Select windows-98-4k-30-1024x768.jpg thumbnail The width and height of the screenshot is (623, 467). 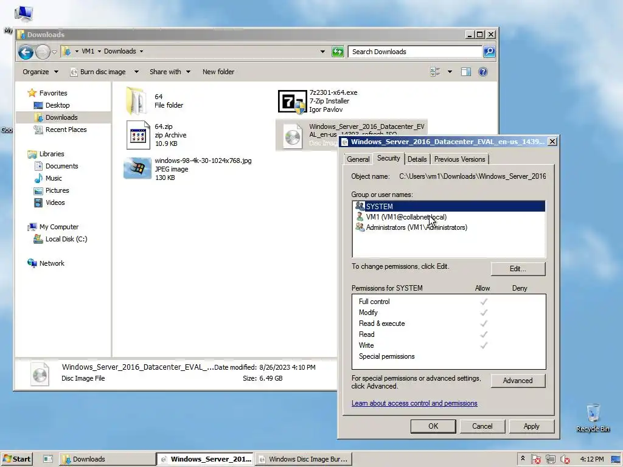click(137, 169)
